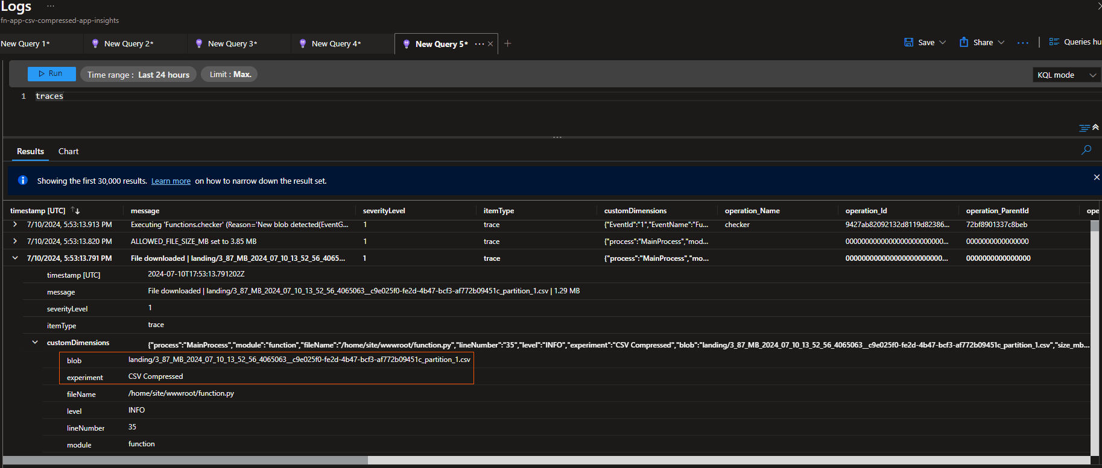Switch to New Query 1 tab
Viewport: 1102px width, 468px height.
pyautogui.click(x=25, y=43)
